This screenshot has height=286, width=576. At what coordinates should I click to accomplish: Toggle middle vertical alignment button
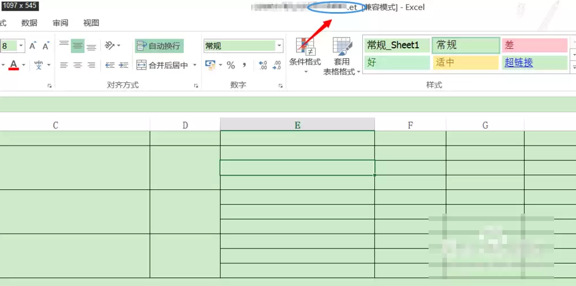[78, 46]
